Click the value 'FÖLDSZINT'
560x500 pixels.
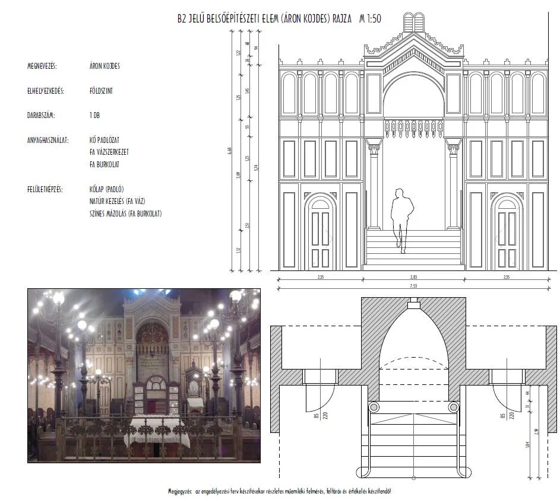(101, 91)
